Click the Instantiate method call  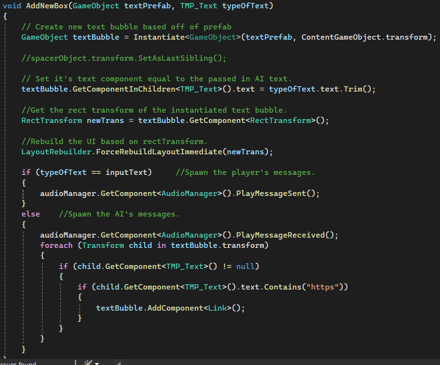159,38
